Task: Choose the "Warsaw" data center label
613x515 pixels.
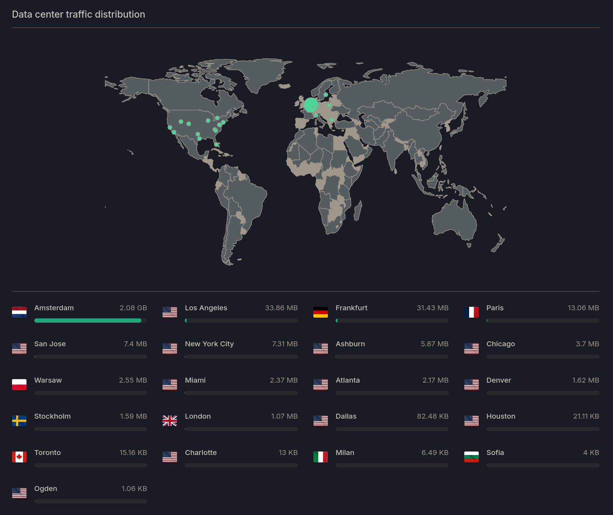Action: [x=48, y=380]
